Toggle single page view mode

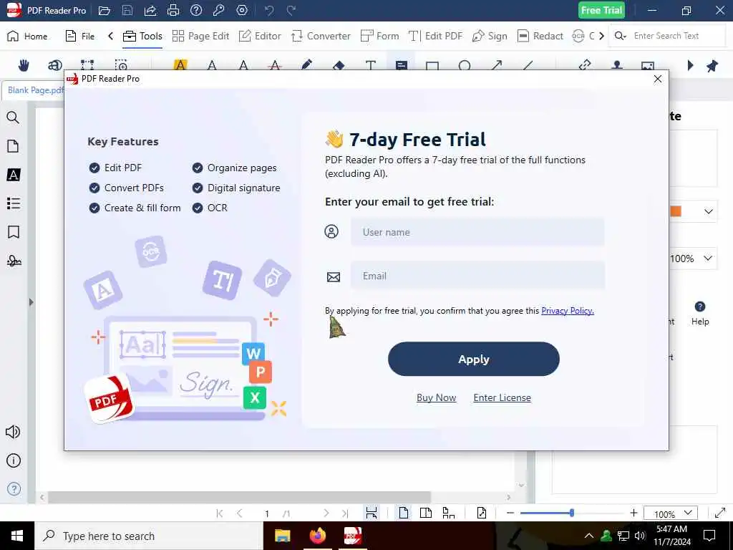click(404, 513)
